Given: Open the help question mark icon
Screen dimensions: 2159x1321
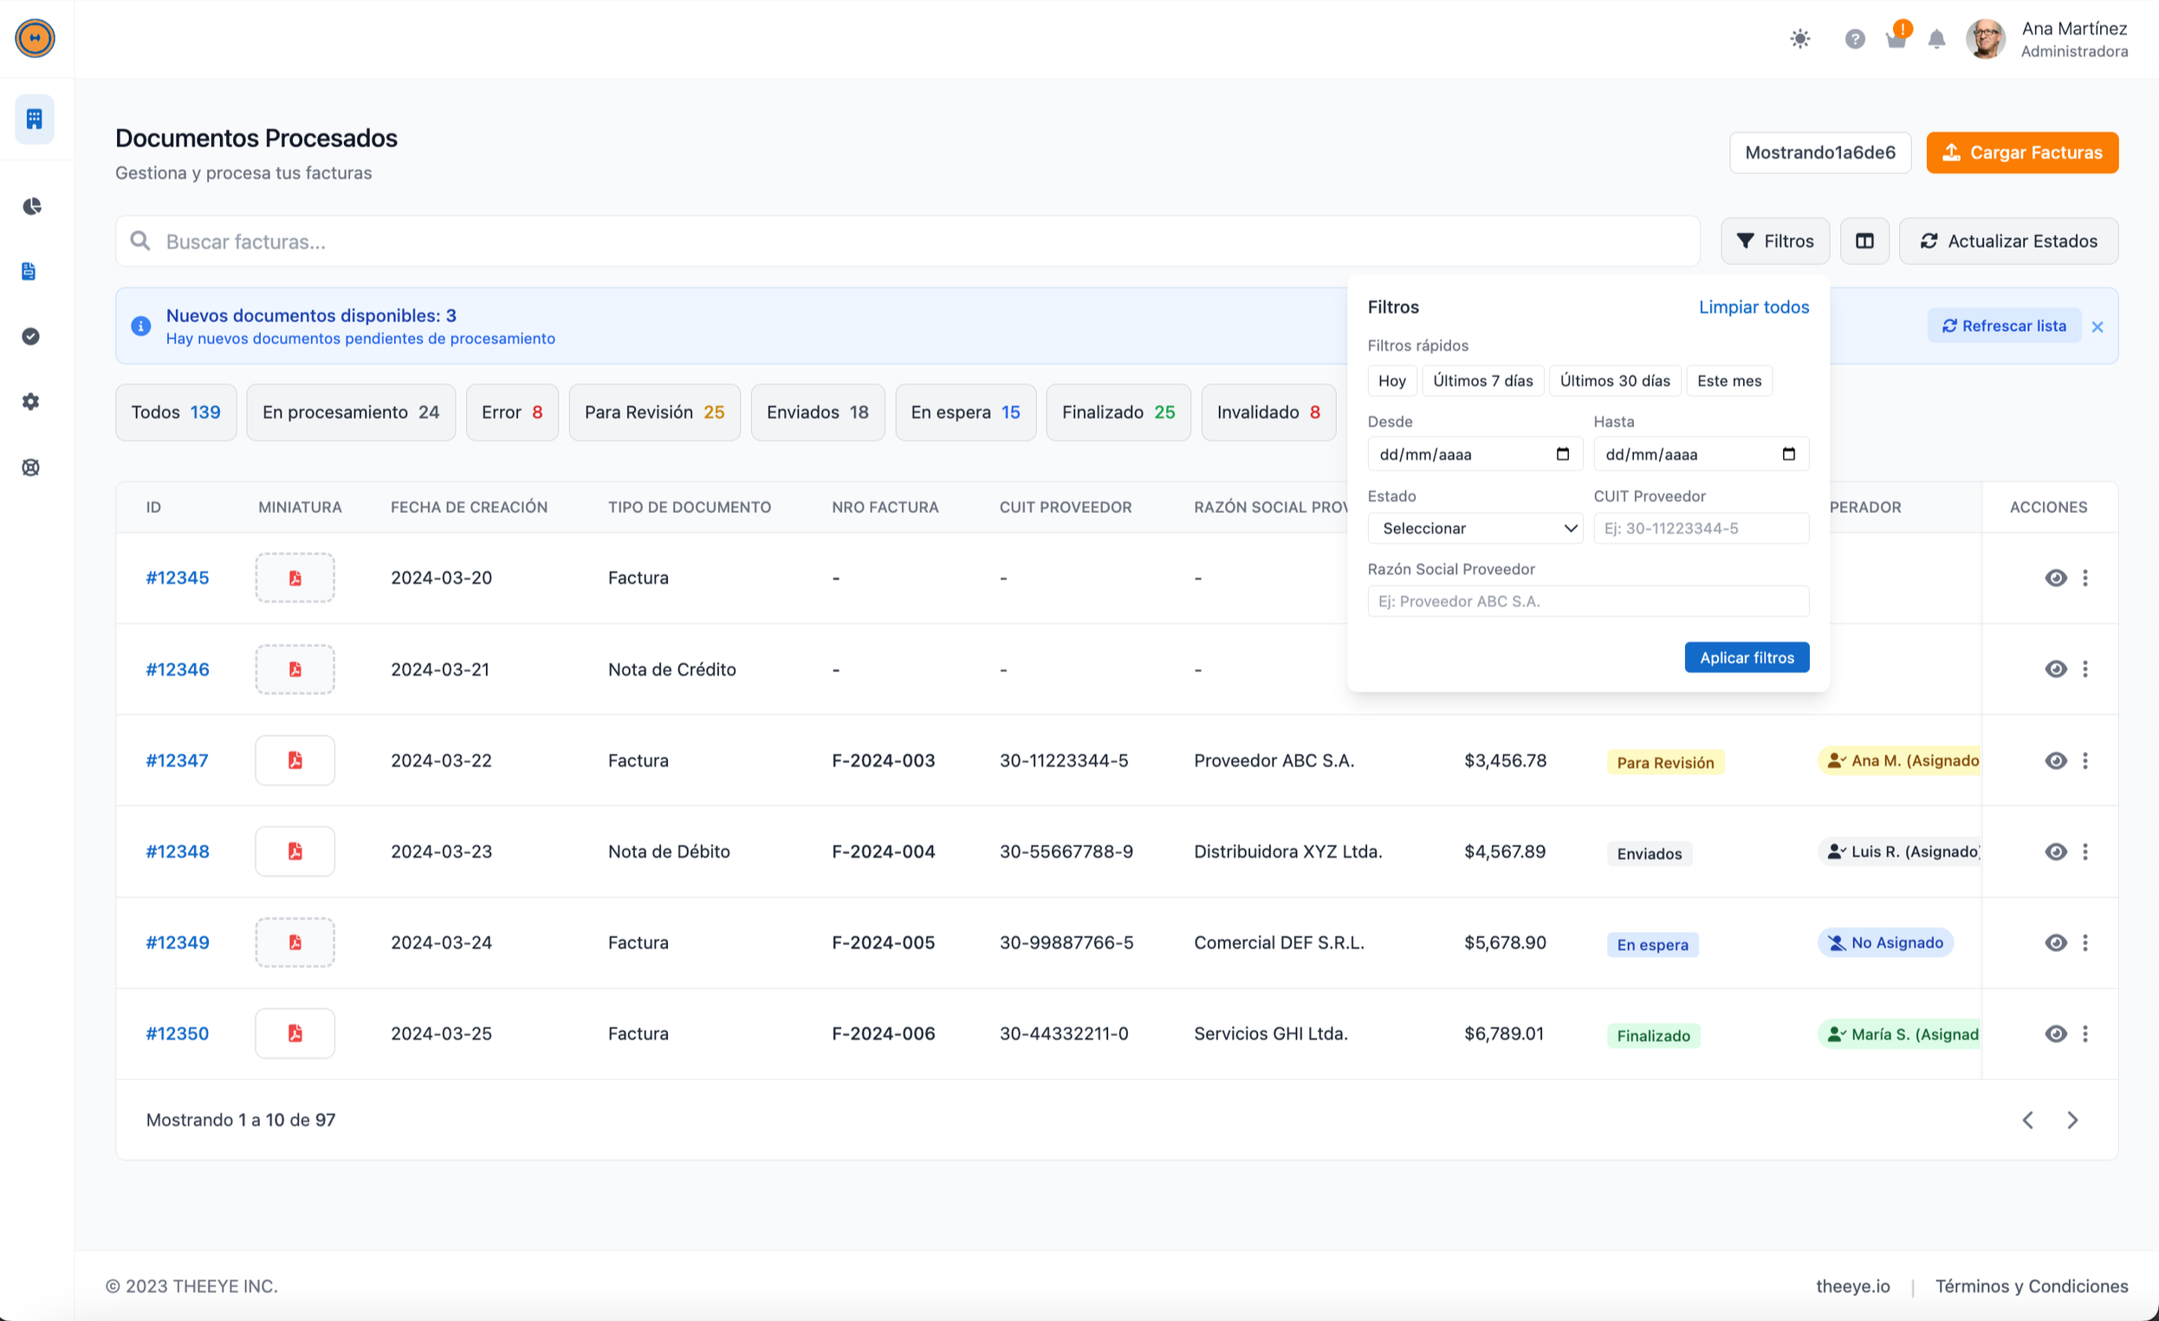Looking at the screenshot, I should [x=1854, y=38].
